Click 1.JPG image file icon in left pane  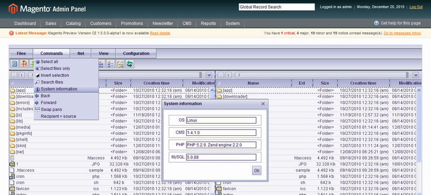point(12,164)
